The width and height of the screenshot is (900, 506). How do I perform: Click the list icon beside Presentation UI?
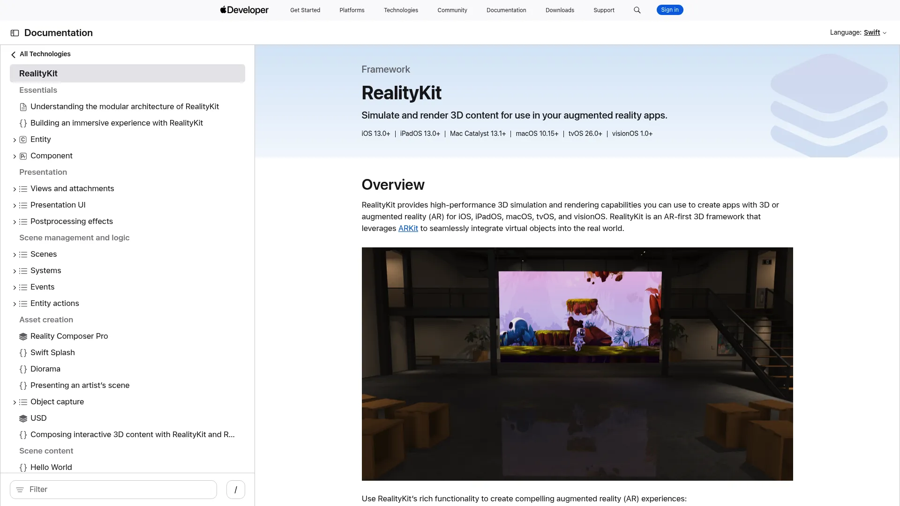click(23, 205)
